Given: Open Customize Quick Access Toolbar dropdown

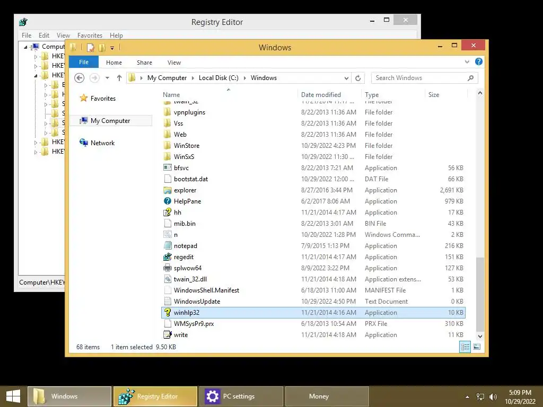Looking at the screenshot, I should [112, 48].
